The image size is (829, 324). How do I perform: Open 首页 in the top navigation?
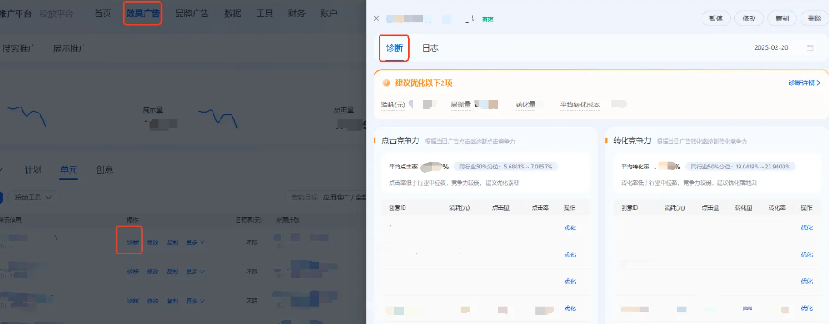point(102,14)
